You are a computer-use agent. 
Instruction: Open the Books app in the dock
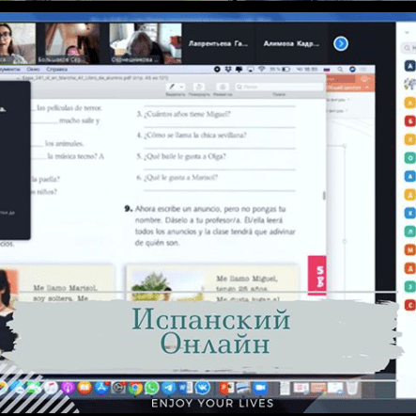(85, 388)
